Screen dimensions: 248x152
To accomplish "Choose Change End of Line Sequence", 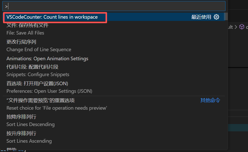I will pos(114,46).
